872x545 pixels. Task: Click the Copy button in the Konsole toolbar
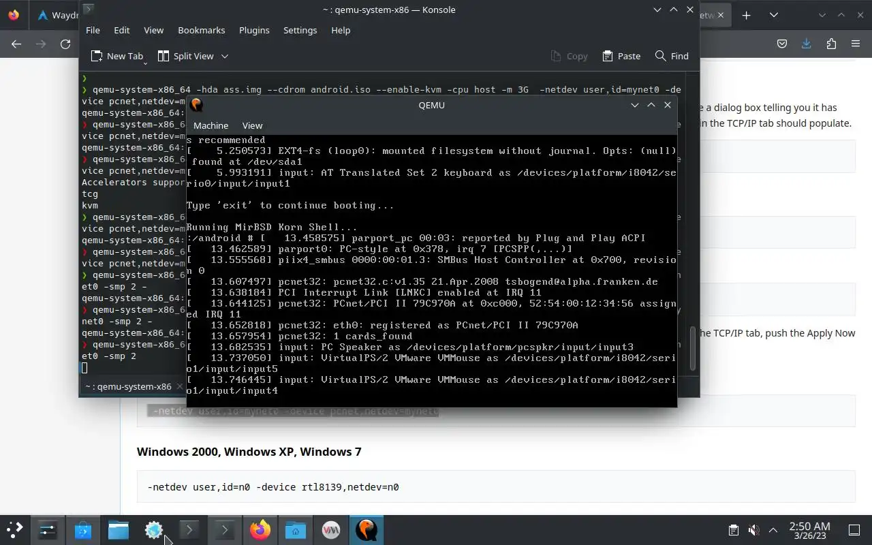[x=569, y=56]
